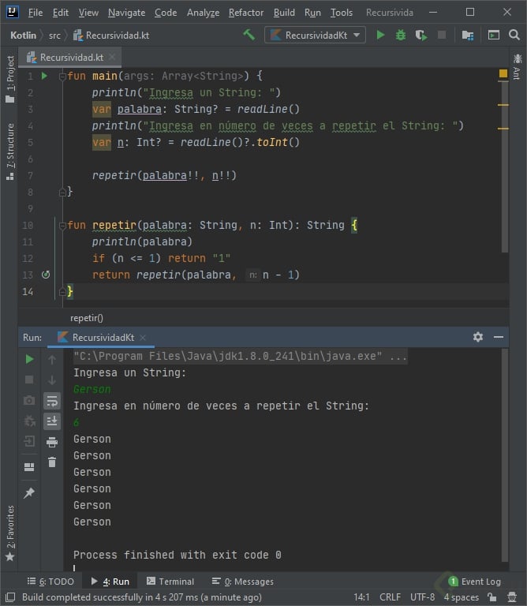Open line separator CRLF selector
527x606 pixels.
point(390,597)
